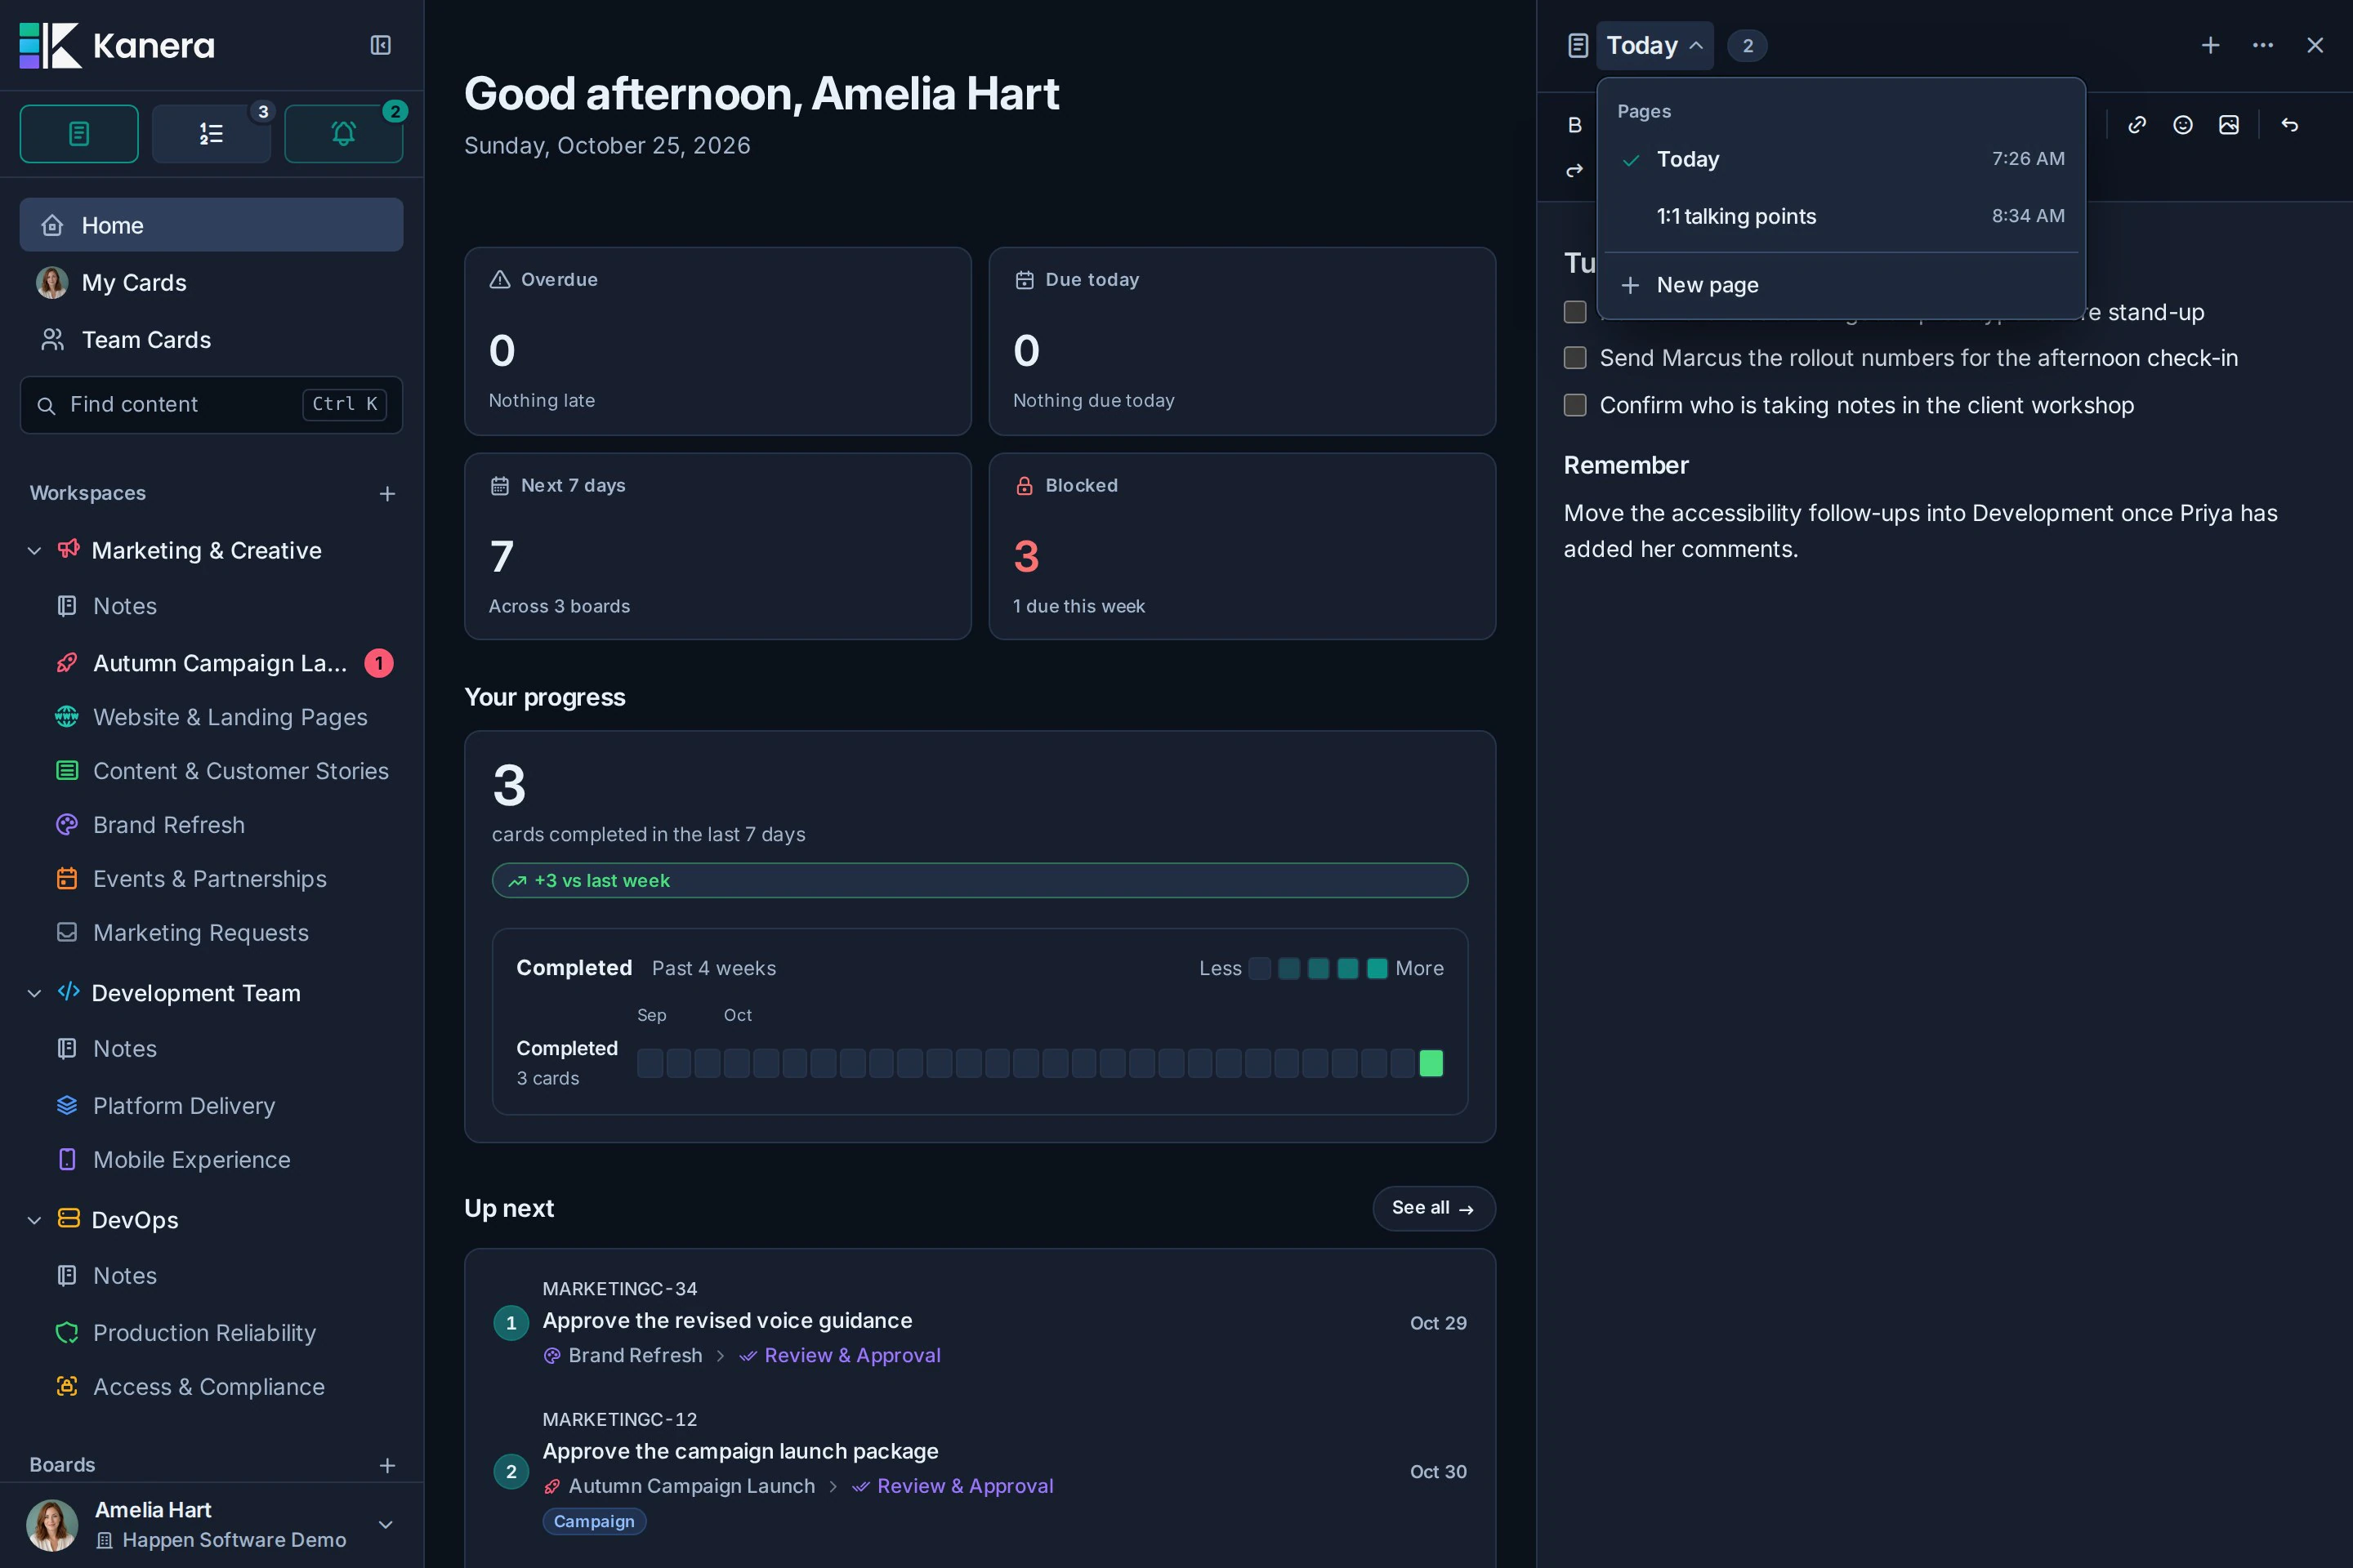Open the numbered tasks list button

pos(211,133)
